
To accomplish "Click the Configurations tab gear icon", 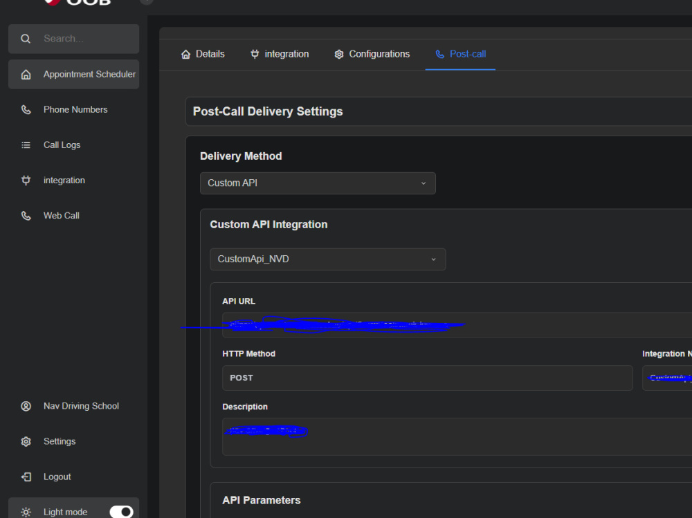I will tap(339, 54).
